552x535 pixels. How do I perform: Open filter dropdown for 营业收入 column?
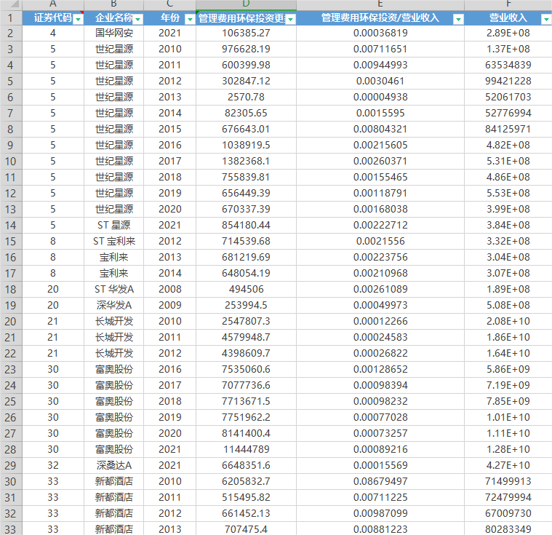[546, 20]
